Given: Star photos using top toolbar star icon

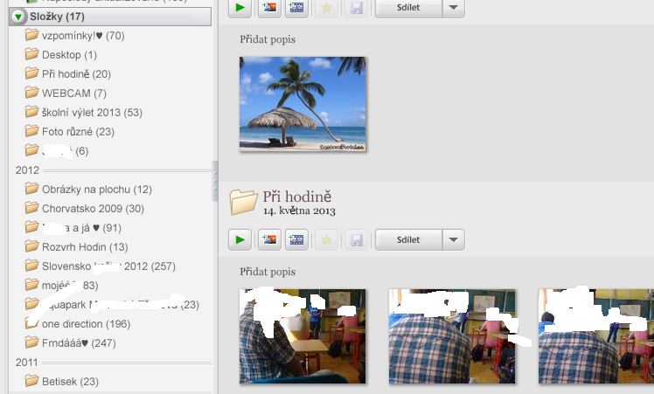Looking at the screenshot, I should point(327,8).
